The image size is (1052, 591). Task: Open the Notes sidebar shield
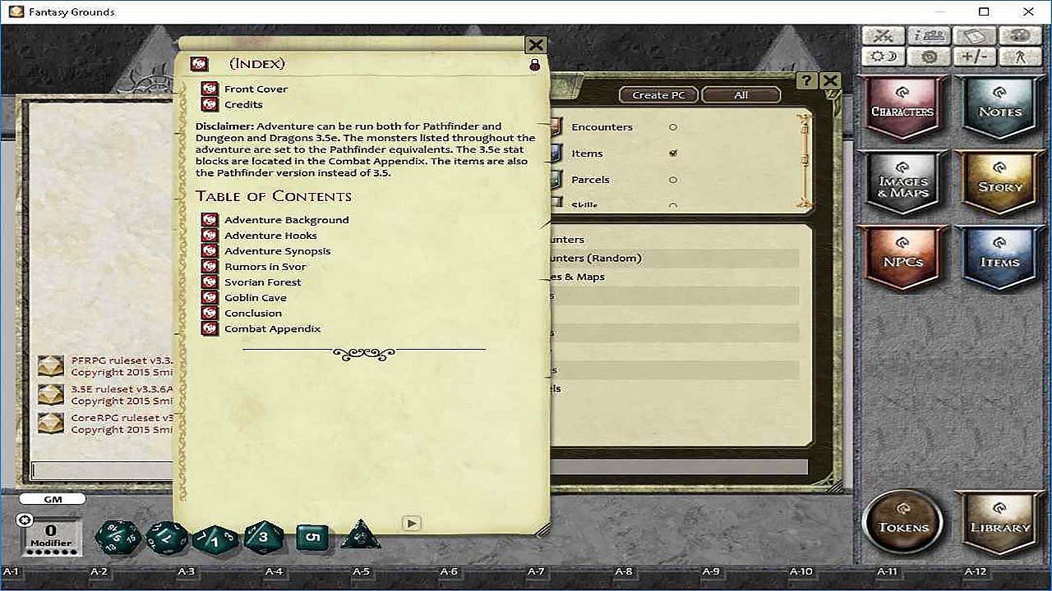coord(999,108)
